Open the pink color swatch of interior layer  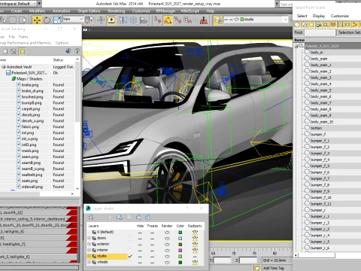click(x=180, y=251)
